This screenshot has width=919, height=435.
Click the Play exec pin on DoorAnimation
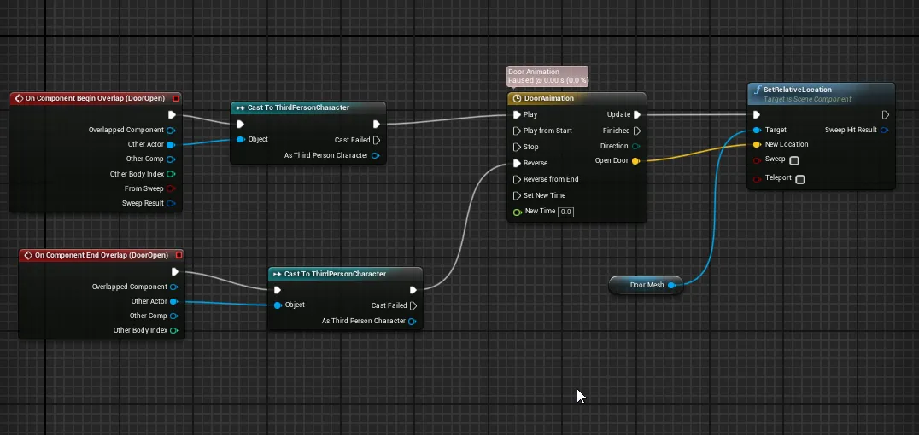[x=517, y=115]
